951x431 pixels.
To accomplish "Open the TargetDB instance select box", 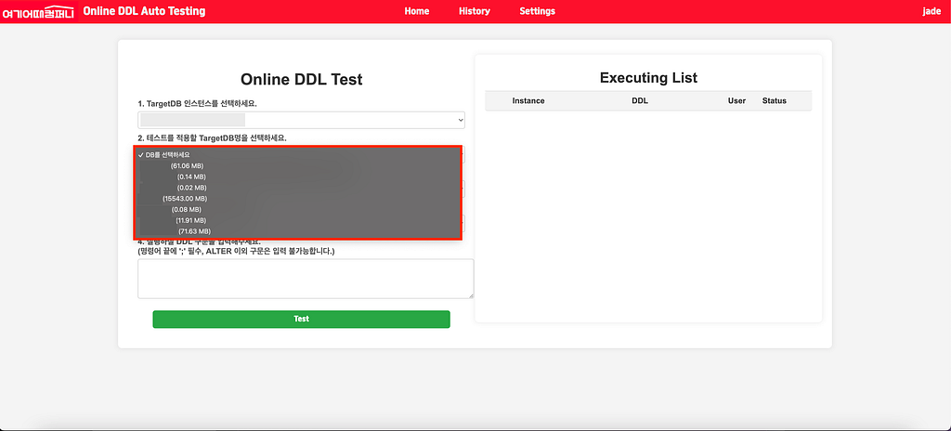I will pos(302,120).
